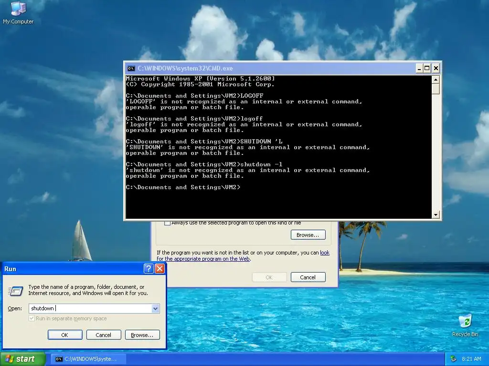Cancel the Open With dialog
This screenshot has height=366, width=489.
click(x=308, y=277)
